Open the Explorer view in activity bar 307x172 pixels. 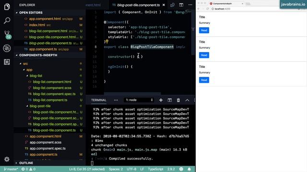click(7, 7)
